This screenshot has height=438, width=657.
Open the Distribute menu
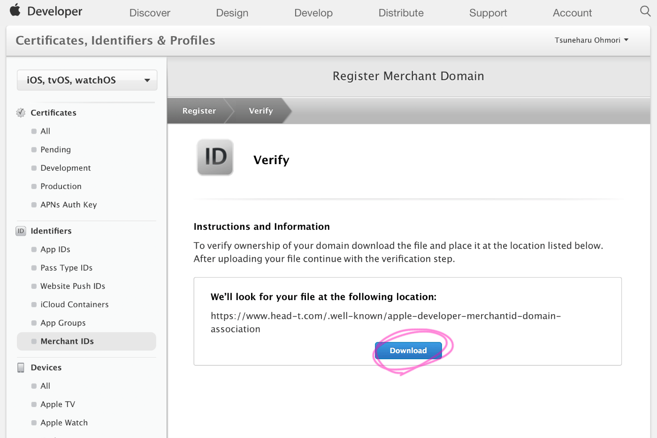pyautogui.click(x=401, y=13)
